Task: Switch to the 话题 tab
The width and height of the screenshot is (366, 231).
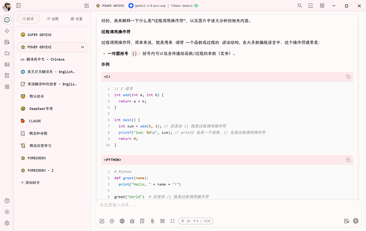Action: click(x=53, y=19)
